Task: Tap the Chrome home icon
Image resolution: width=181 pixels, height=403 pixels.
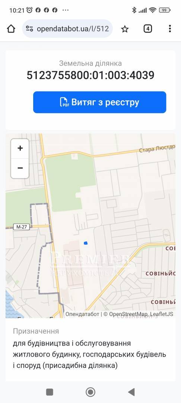Action: point(11,29)
